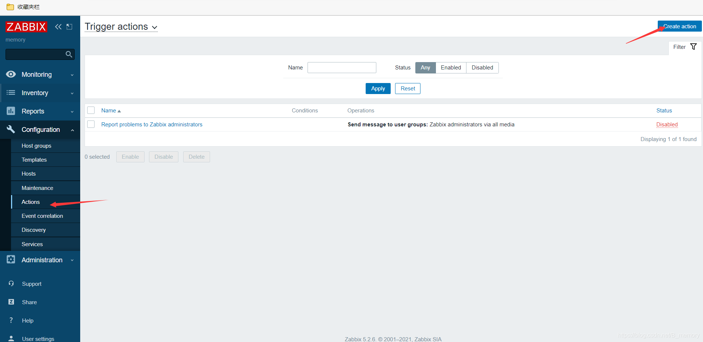Open Services menu item

46,244
